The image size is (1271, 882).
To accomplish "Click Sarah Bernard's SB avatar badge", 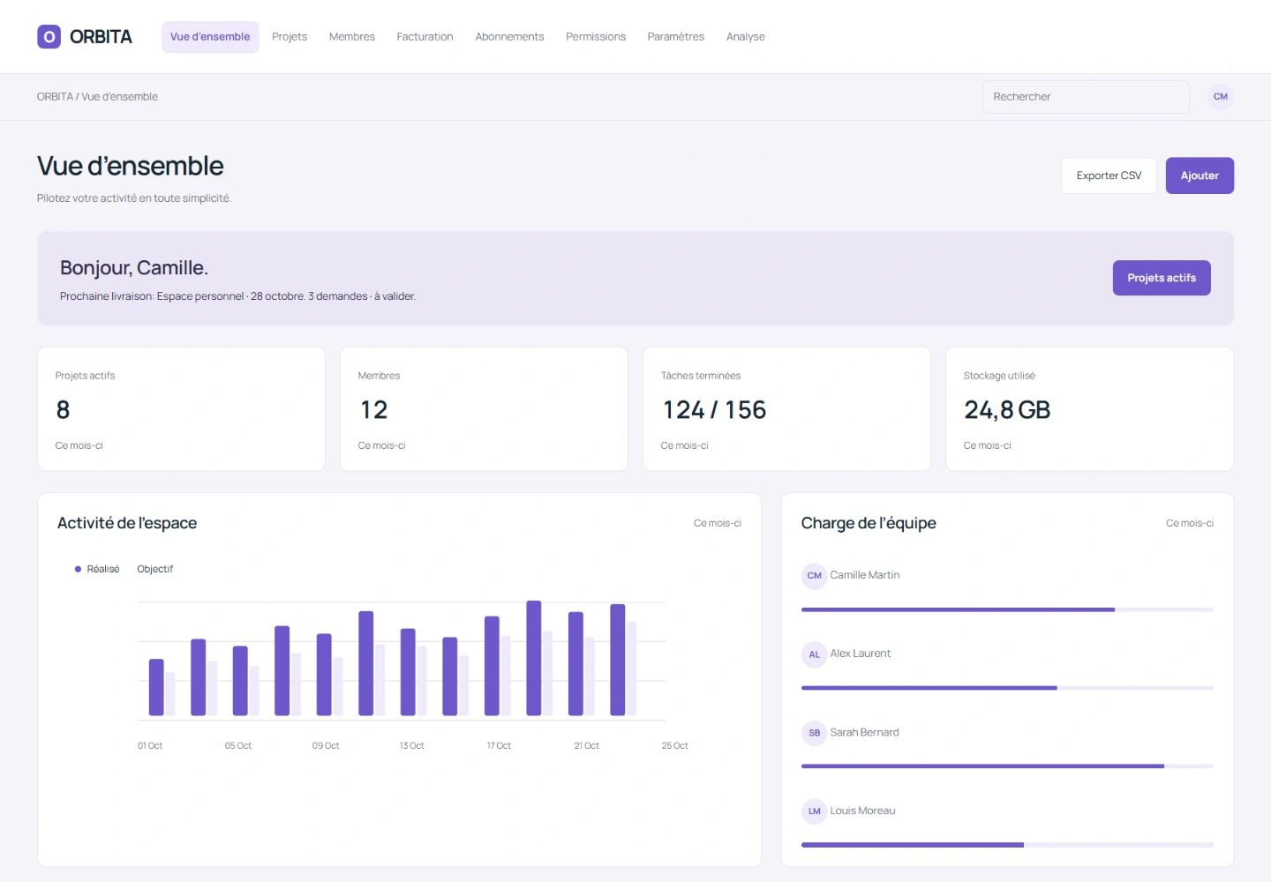I will (x=814, y=733).
